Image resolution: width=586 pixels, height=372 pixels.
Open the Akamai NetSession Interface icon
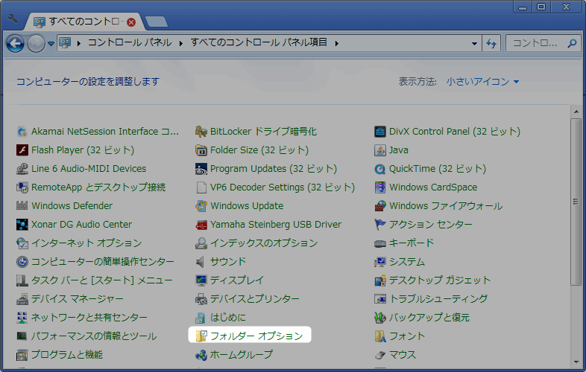[22, 132]
